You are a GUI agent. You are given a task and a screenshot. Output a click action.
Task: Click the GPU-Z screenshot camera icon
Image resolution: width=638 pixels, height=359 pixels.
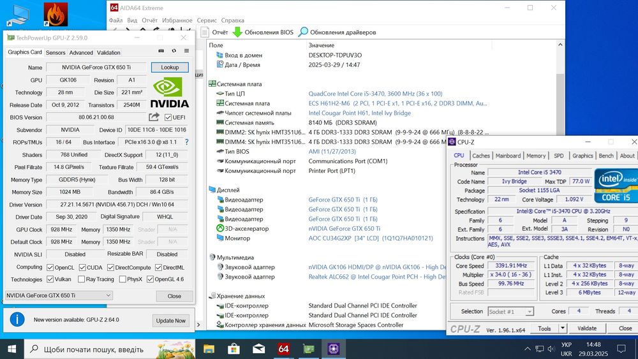pos(161,51)
